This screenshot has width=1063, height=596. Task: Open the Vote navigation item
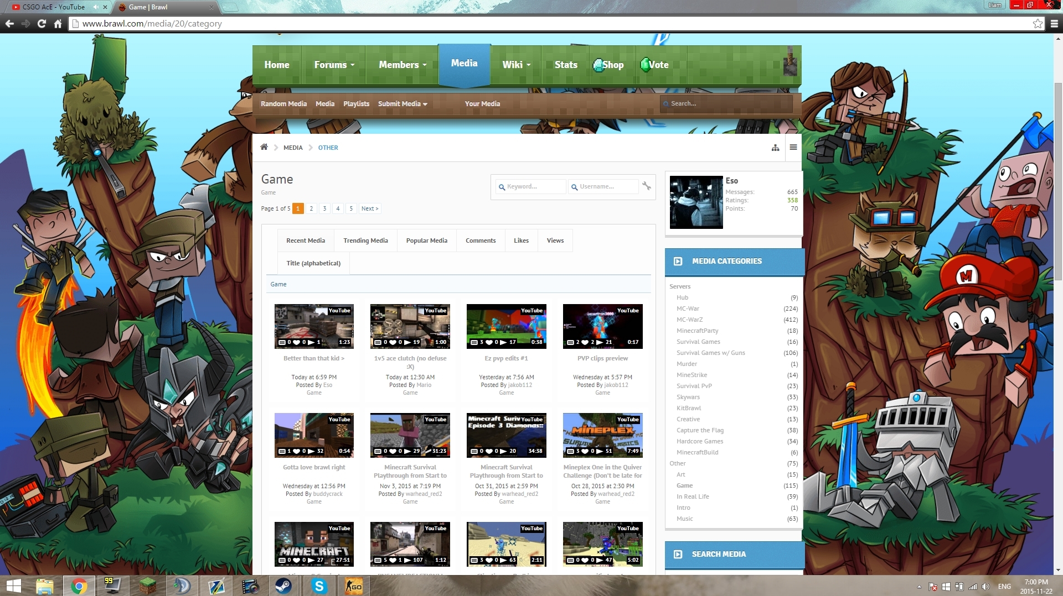click(x=654, y=65)
